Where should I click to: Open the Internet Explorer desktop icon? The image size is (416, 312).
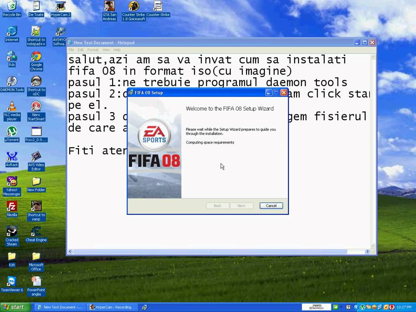12,34
